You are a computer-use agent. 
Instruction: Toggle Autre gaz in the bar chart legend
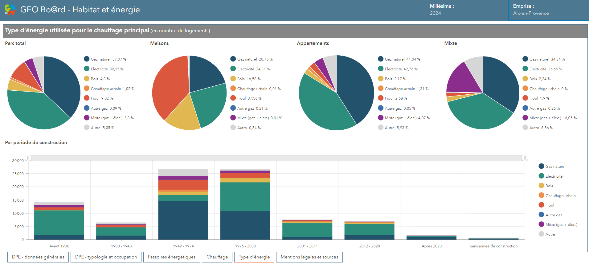point(550,215)
